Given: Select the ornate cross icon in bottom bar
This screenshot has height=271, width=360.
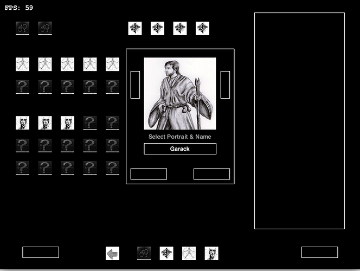Looking at the screenshot, I should 166,253.
